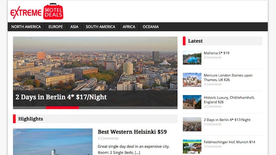Open the Europe menu

[56, 27]
